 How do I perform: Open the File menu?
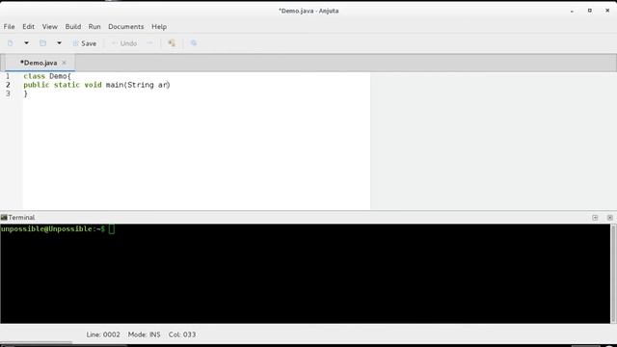coord(9,27)
